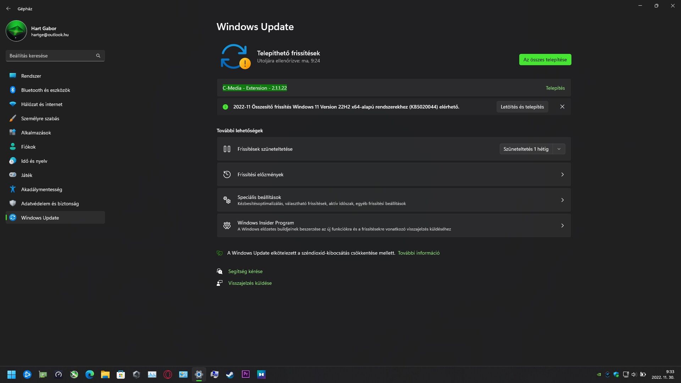Click Letöltés és telepítés for KB5020044
Screen dimensions: 681x383
(522, 107)
